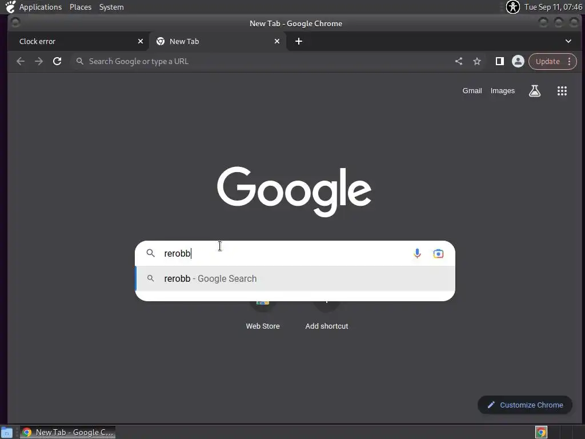Viewport: 585px width, 439px height.
Task: Click the New Tab favicon
Action: 161,41
